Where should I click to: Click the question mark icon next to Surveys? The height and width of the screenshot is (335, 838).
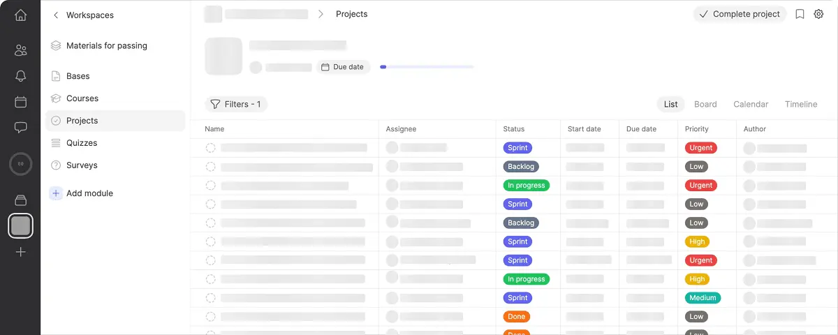tap(56, 165)
